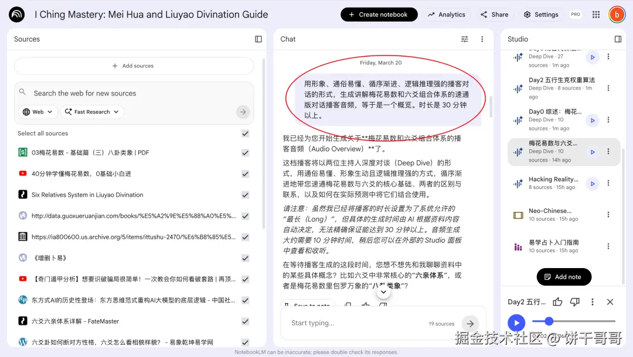633x357 pixels.
Task: Play Hacking Reality audio overview
Action: pos(592,183)
